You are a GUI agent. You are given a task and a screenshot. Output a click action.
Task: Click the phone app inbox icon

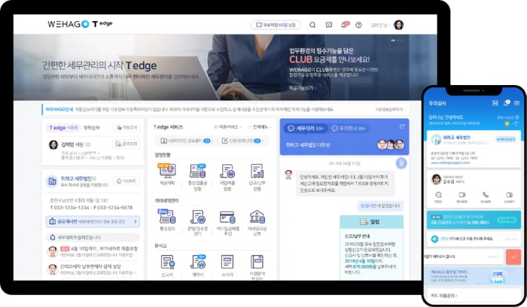pyautogui.click(x=495, y=103)
